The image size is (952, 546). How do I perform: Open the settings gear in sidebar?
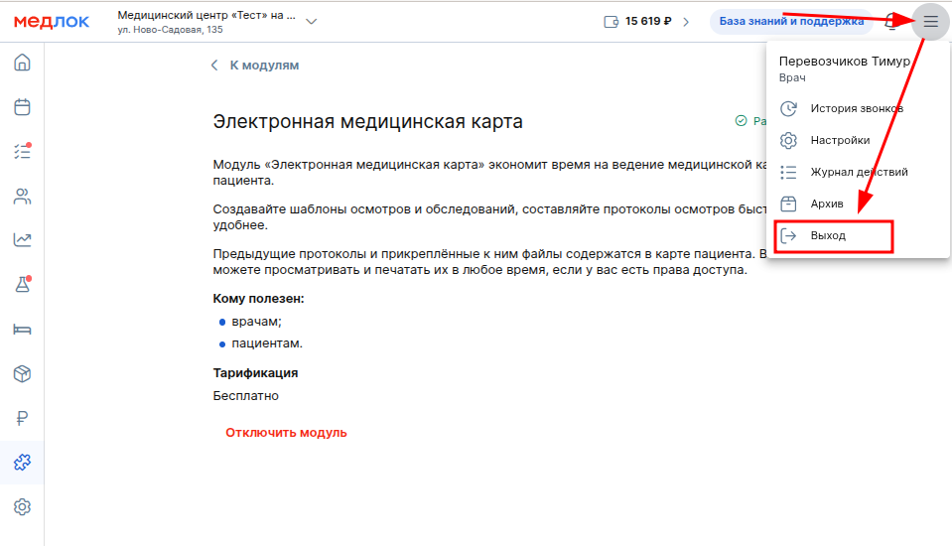[x=22, y=506]
